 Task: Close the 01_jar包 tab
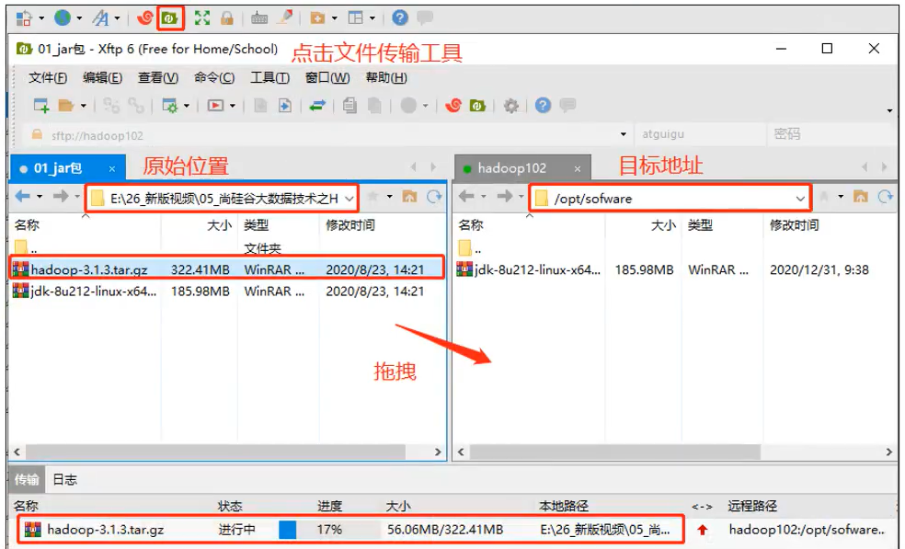(112, 168)
